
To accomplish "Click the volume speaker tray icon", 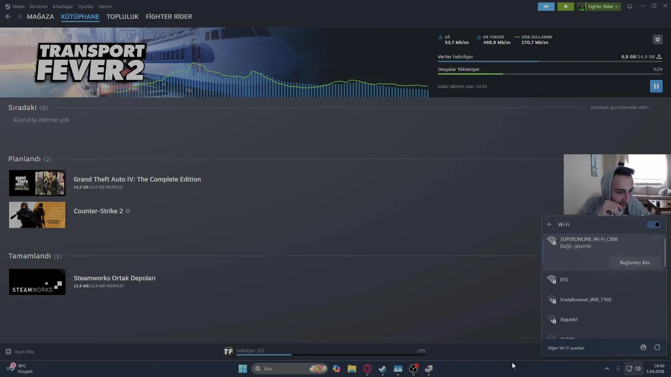I will pyautogui.click(x=638, y=369).
